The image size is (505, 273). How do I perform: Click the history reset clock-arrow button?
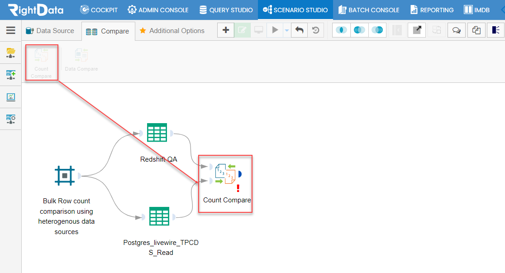(316, 30)
